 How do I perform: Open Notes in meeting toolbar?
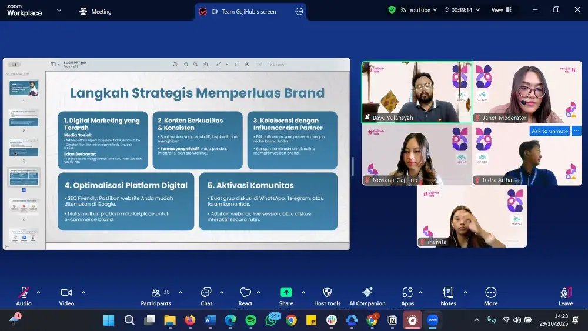pos(448,296)
